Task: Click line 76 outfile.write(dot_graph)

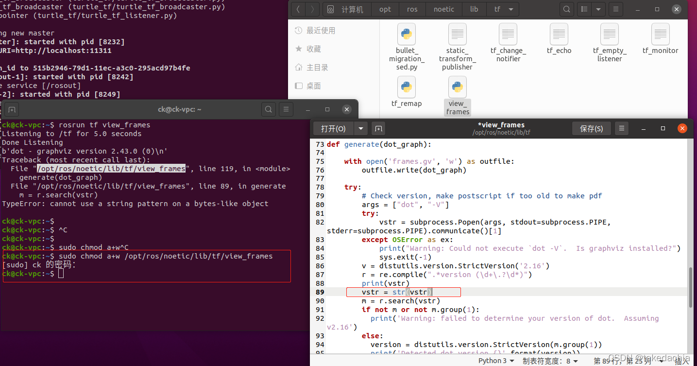Action: (414, 170)
